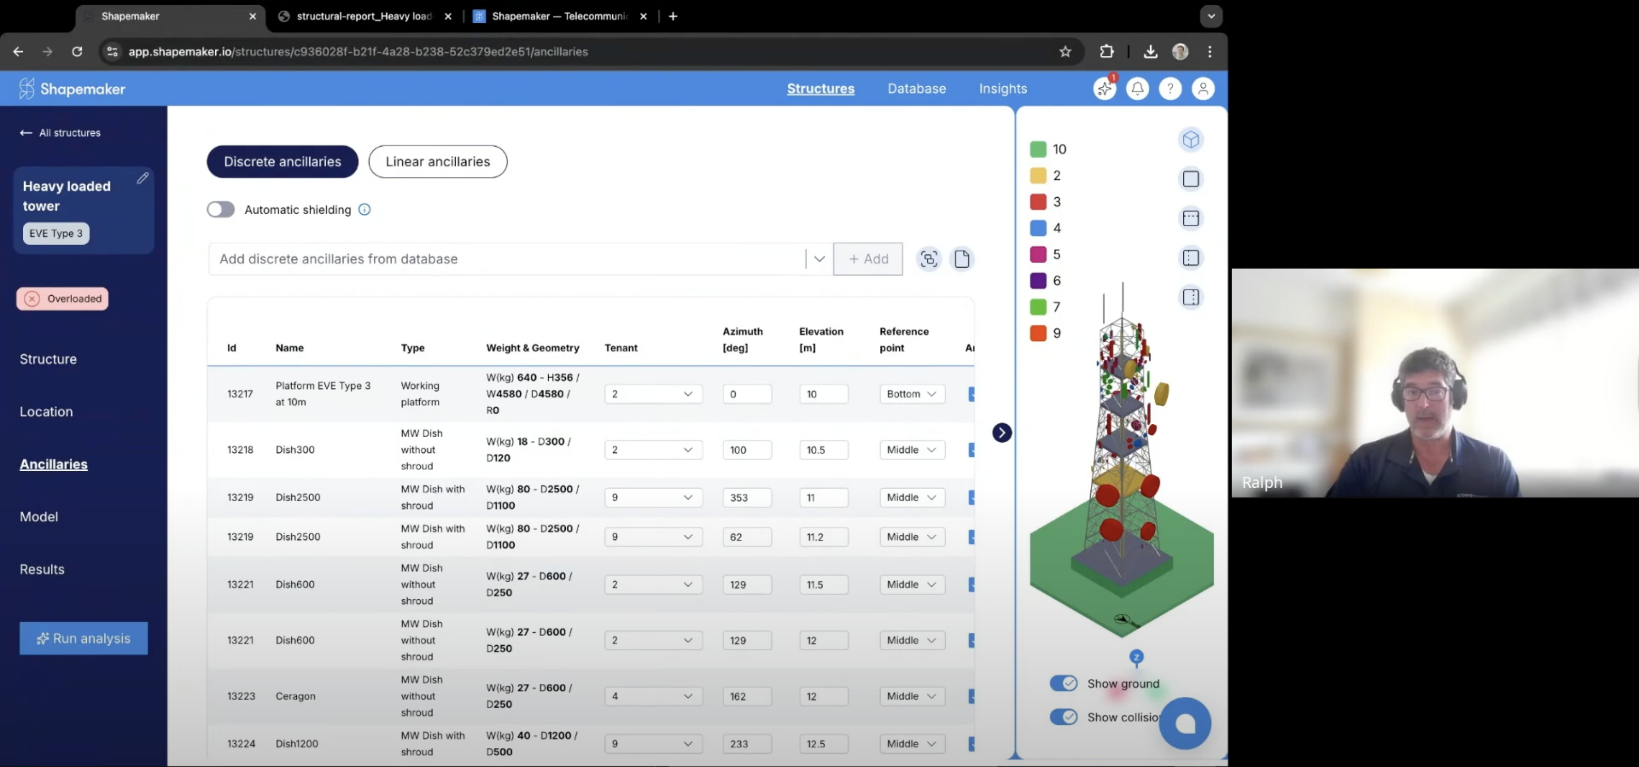Viewport: 1639px width, 767px height.
Task: Select the top view icon in viewer sidebar
Action: (1190, 179)
